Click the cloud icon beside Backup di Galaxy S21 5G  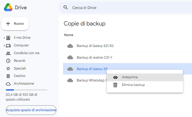(70, 46)
